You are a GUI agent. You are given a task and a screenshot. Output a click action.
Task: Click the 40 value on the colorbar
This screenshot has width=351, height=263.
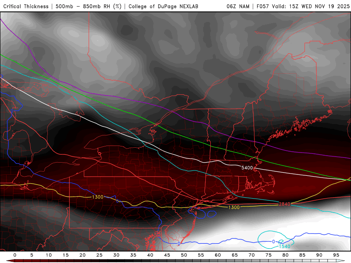[150, 255]
